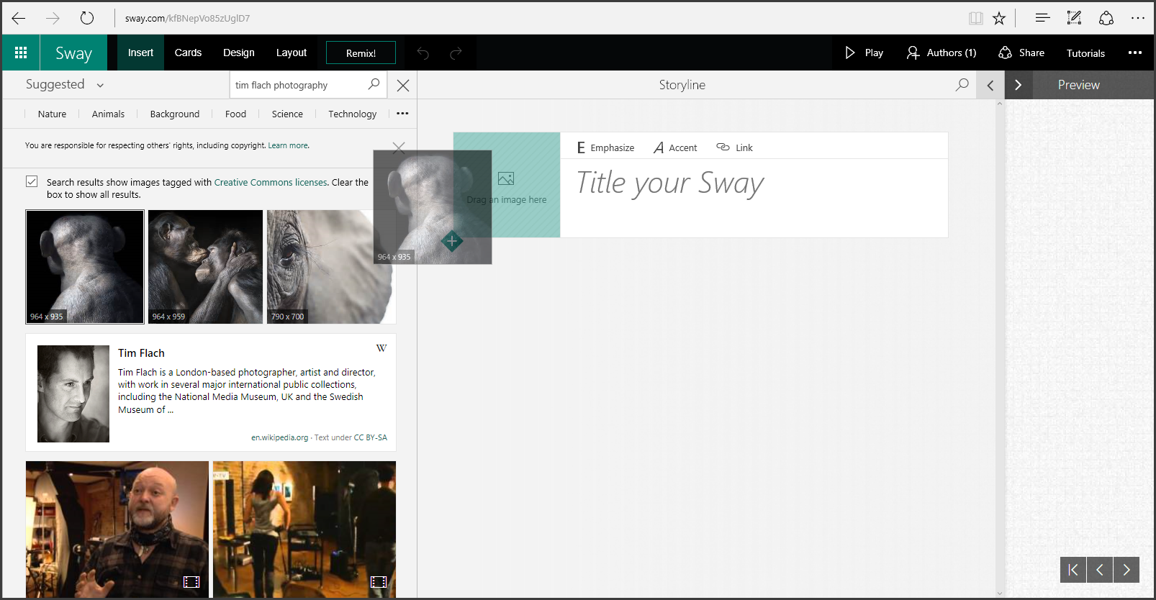Go back in browser

pos(19,18)
